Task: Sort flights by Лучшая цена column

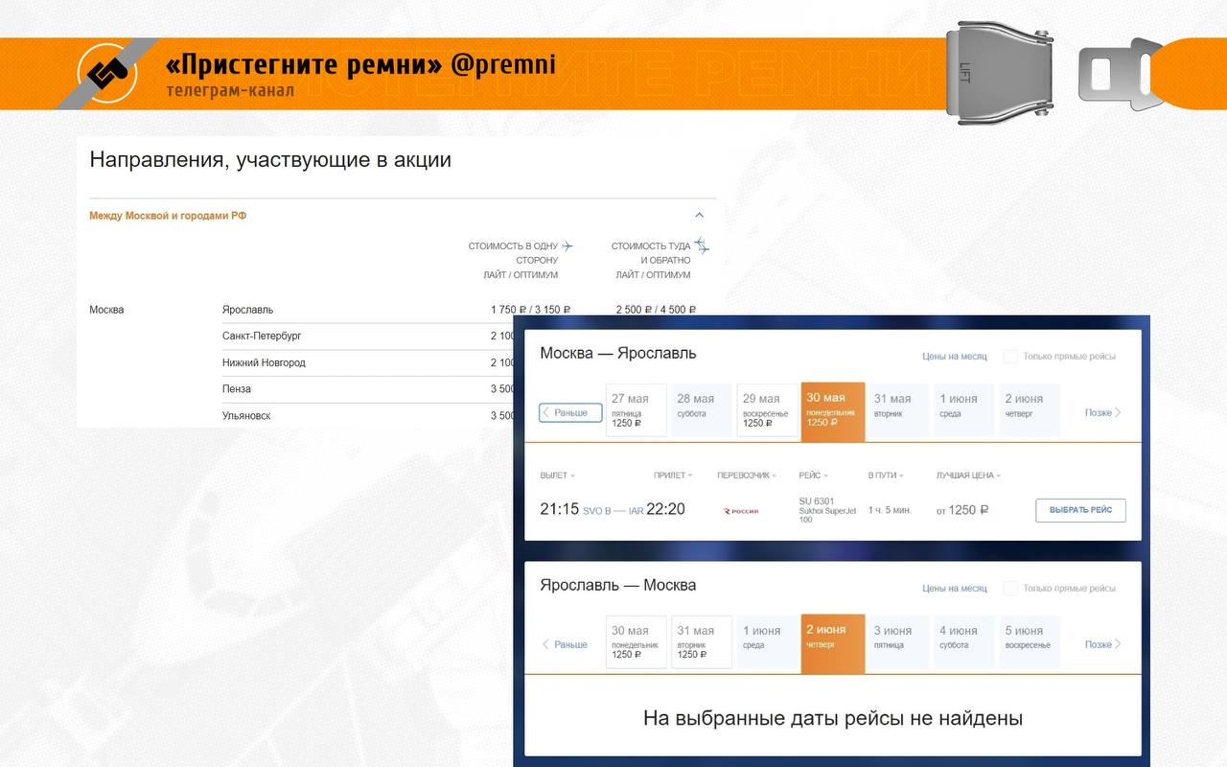Action: pos(968,476)
